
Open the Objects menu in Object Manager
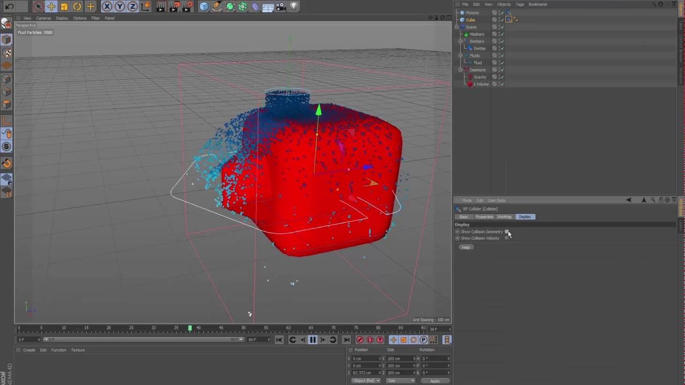click(504, 4)
